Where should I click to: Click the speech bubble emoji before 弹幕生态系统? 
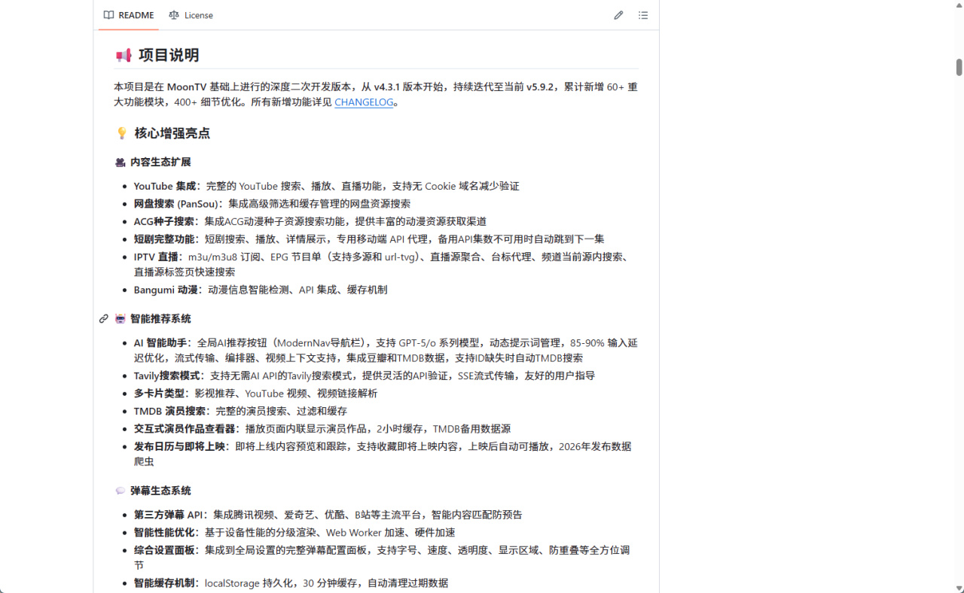[x=120, y=491]
